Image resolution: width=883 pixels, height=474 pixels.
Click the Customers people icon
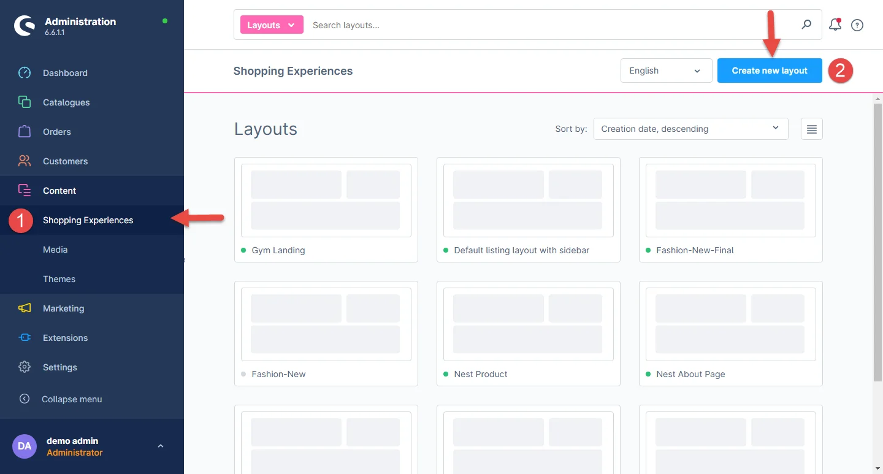click(25, 161)
